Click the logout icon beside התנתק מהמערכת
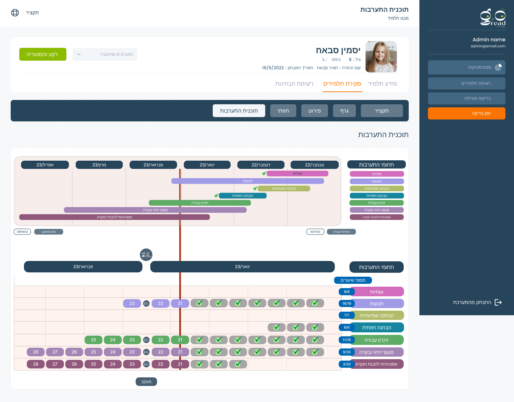This screenshot has height=402, width=514. (498, 302)
